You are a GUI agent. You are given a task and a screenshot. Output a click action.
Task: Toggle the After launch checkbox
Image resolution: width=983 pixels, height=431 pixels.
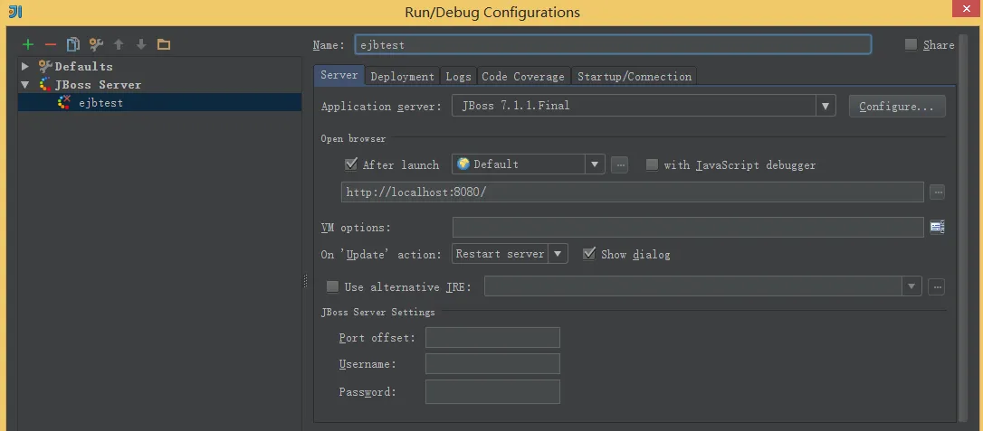pos(351,164)
